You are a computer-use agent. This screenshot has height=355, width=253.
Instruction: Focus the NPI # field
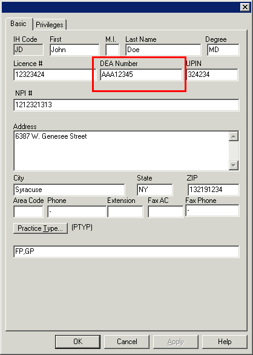pos(126,105)
